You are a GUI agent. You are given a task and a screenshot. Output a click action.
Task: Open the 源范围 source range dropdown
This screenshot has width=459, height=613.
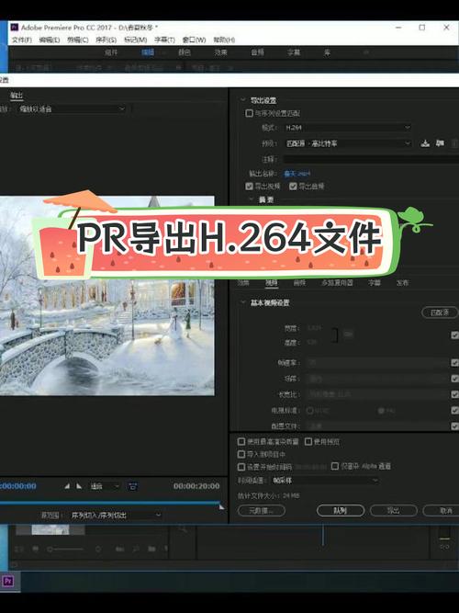pos(116,516)
